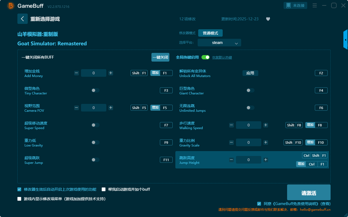Click the GameBuff logo icon
Screen dimensions: 348x217
[x=11, y=6]
